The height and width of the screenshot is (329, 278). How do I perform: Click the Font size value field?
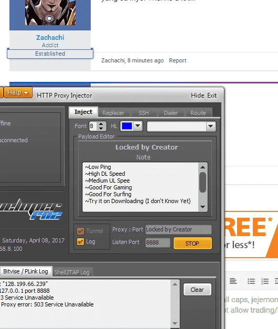93,126
